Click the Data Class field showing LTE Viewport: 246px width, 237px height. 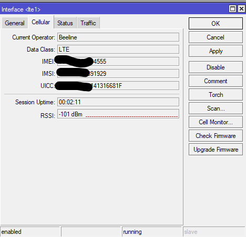tap(118, 50)
